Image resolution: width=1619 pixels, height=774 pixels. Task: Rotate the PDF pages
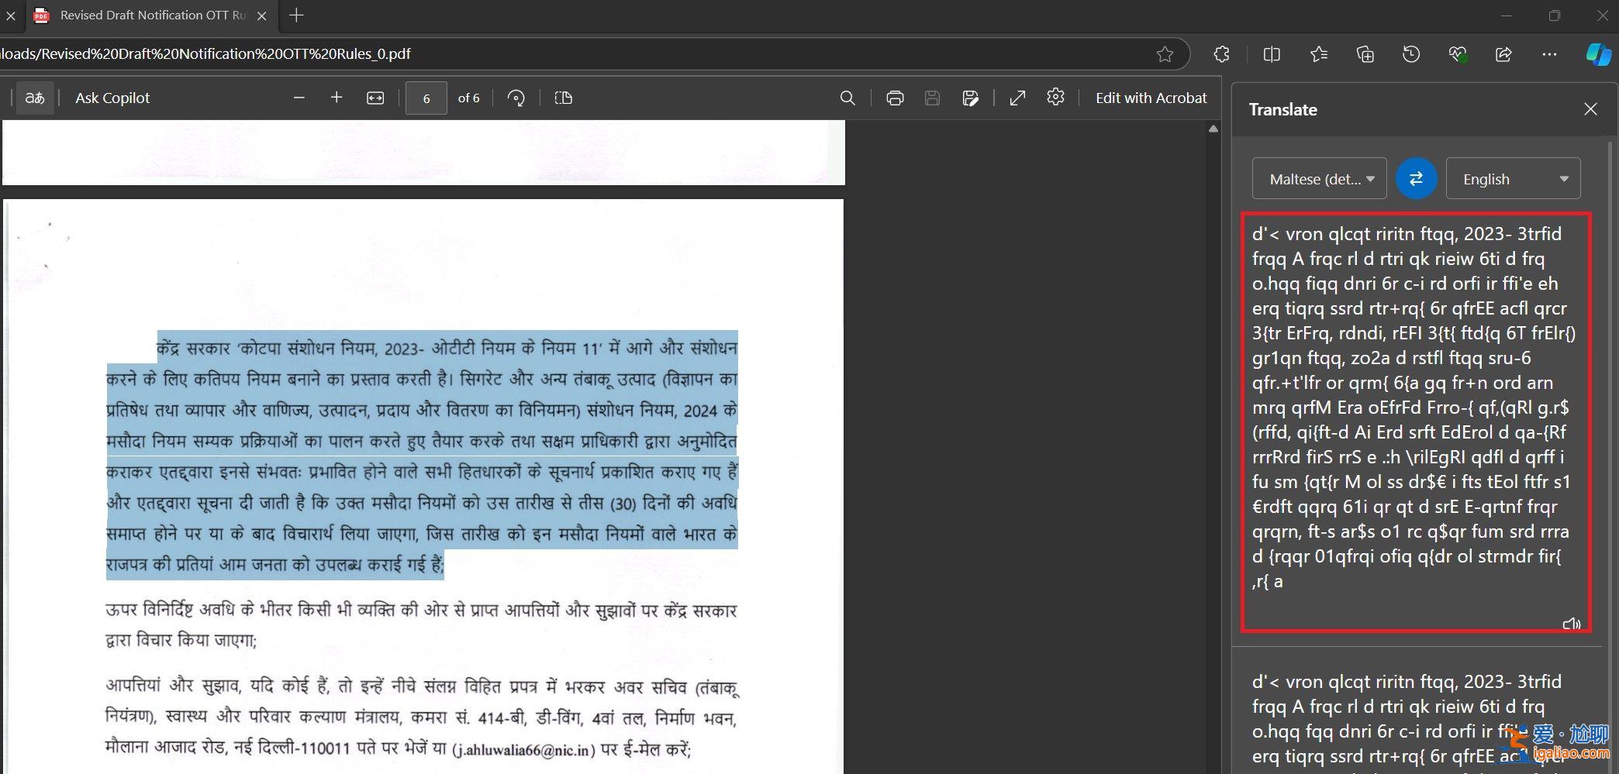pos(516,98)
